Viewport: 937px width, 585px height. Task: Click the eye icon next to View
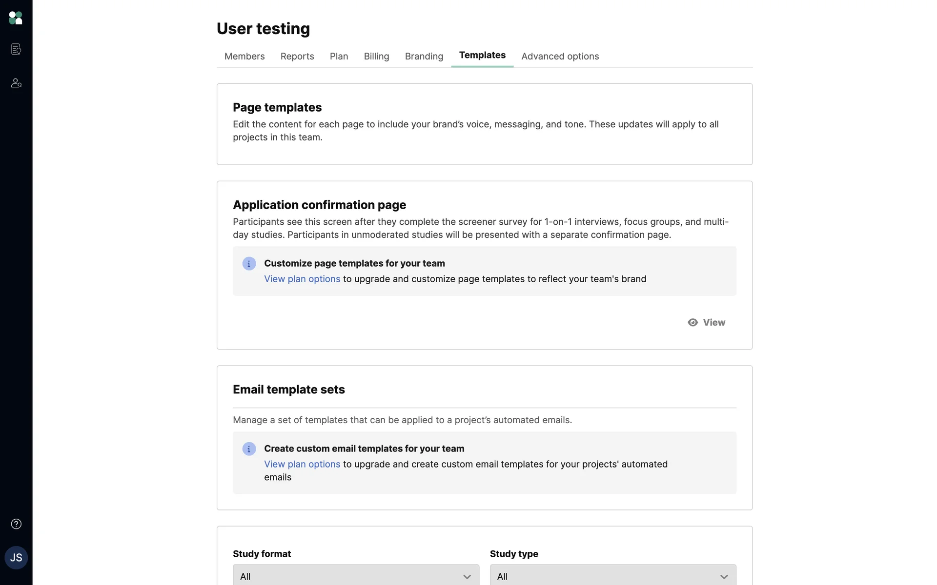(693, 322)
